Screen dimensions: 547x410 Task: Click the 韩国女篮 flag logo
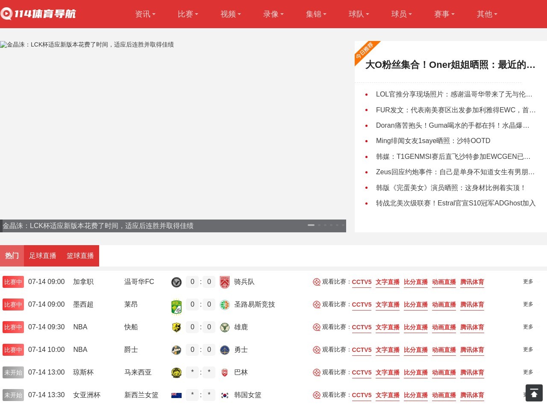click(224, 395)
